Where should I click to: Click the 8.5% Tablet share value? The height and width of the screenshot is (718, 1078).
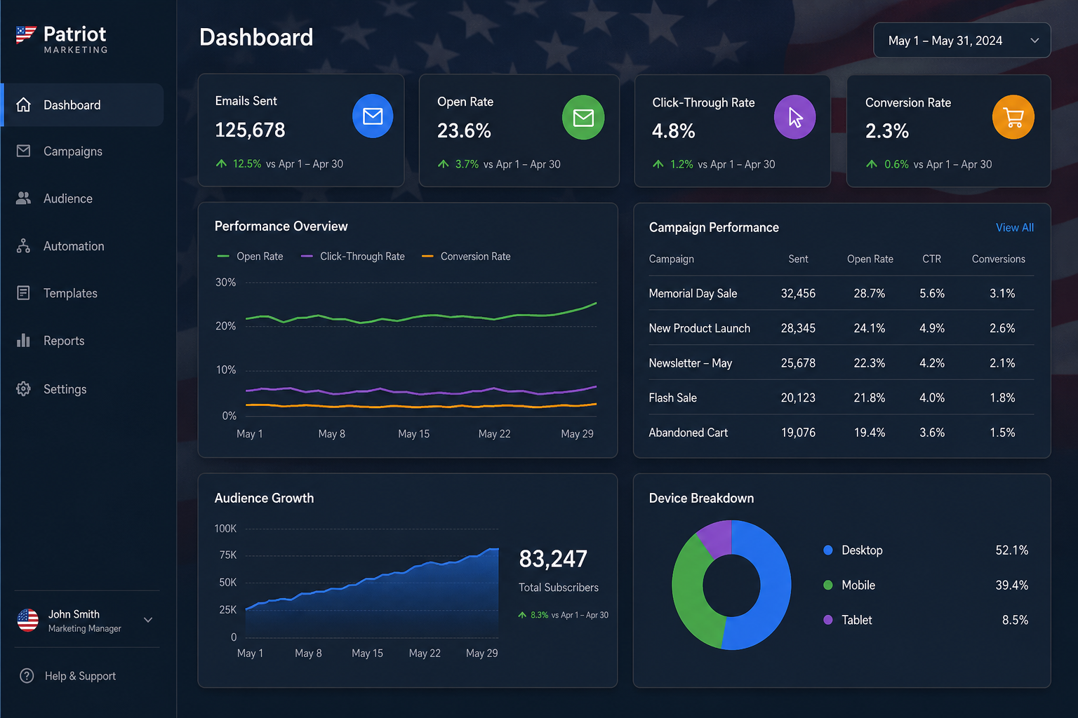[1015, 620]
